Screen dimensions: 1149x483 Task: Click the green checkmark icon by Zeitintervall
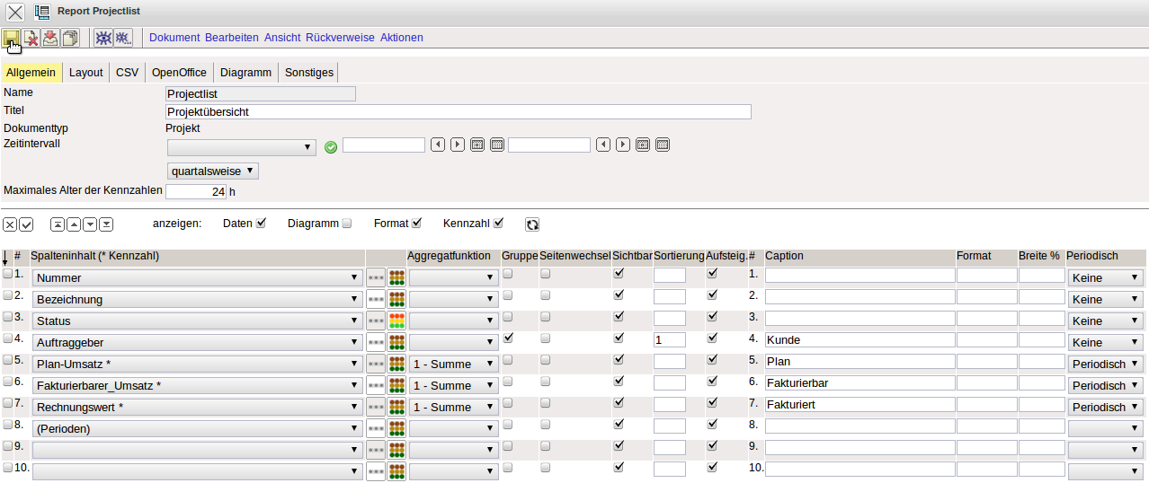[330, 146]
